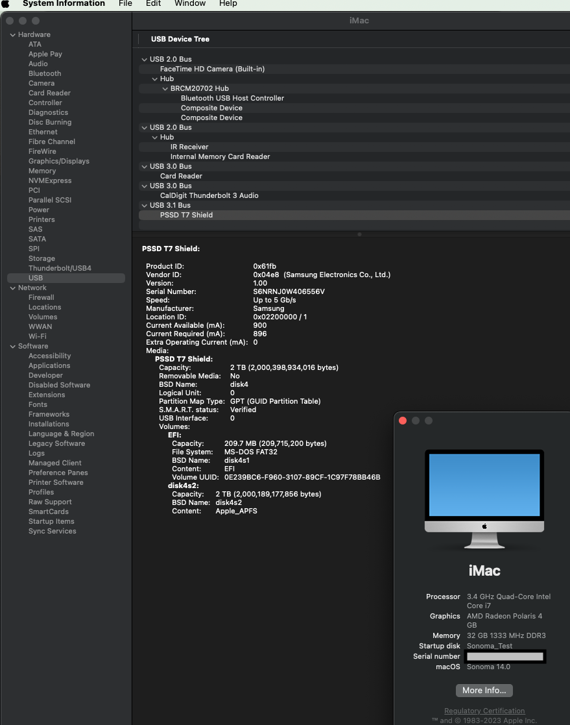
Task: Click the iMac image in About window
Action: (484, 499)
